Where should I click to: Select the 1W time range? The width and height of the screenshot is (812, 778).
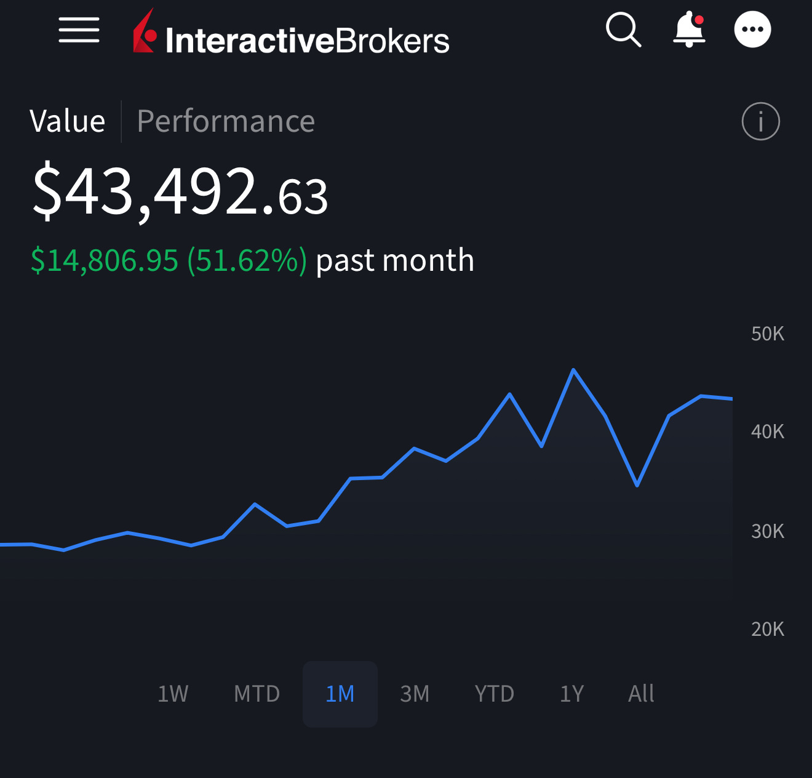point(173,694)
